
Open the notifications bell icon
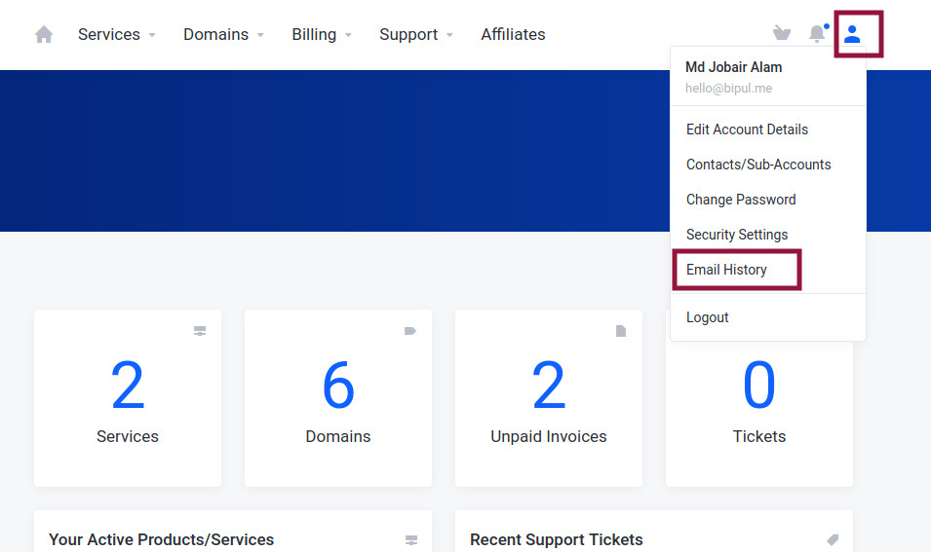point(818,33)
